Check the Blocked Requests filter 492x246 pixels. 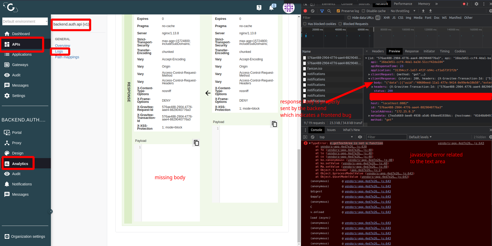tap(340, 24)
